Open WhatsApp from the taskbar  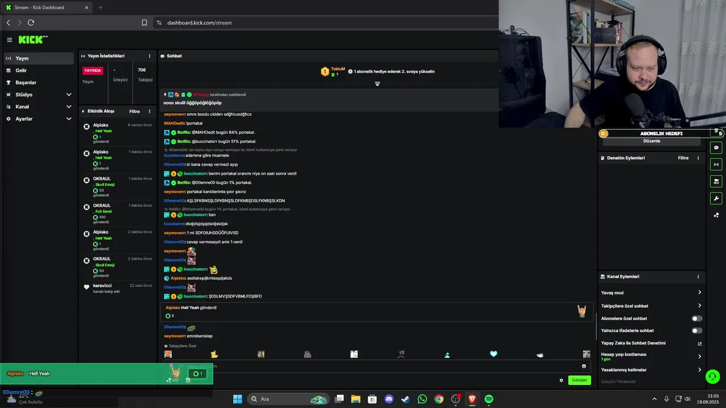pyautogui.click(x=422, y=399)
